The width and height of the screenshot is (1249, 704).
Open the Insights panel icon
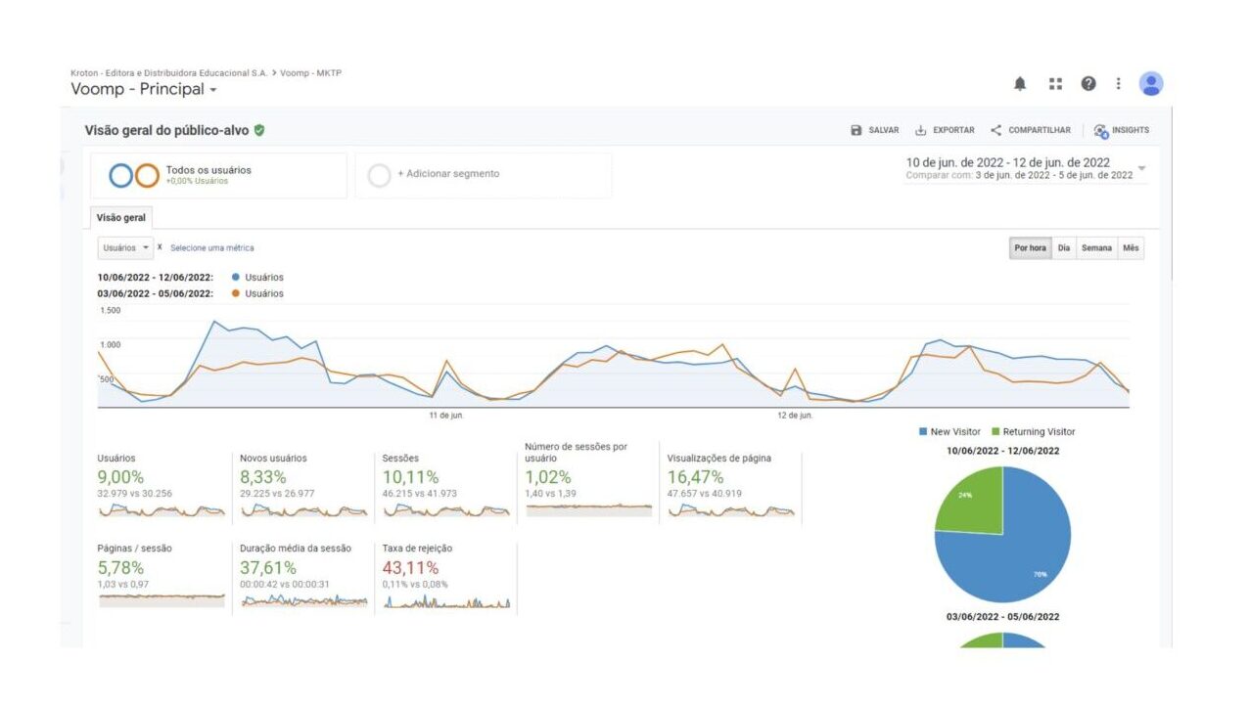[x=1101, y=130]
